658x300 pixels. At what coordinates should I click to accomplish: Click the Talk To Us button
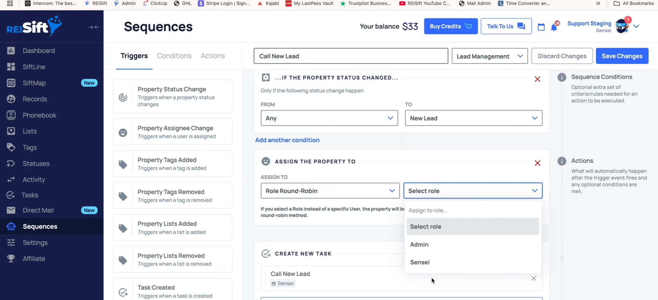pos(506,26)
